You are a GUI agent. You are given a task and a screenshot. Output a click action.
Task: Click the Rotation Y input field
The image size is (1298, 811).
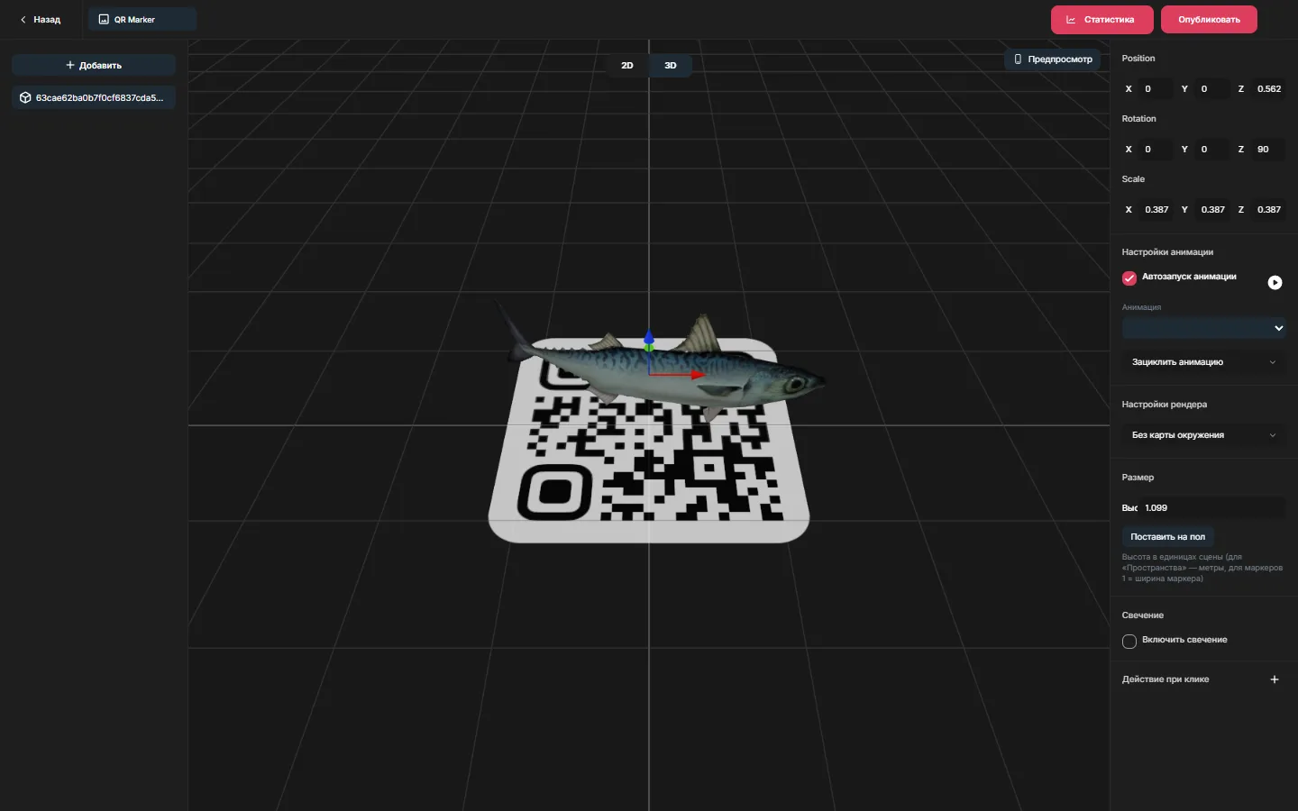[x=1212, y=150]
